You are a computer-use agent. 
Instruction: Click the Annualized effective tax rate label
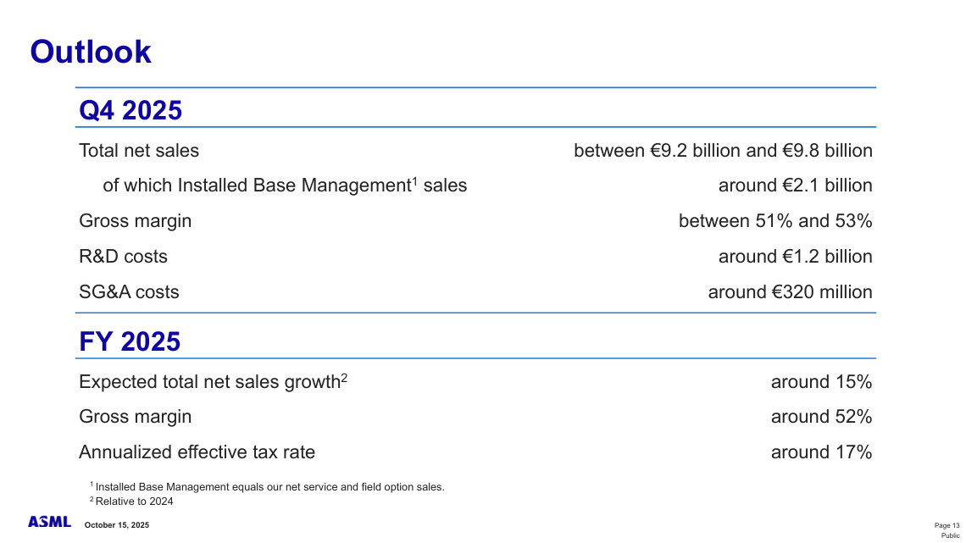[x=197, y=452]
